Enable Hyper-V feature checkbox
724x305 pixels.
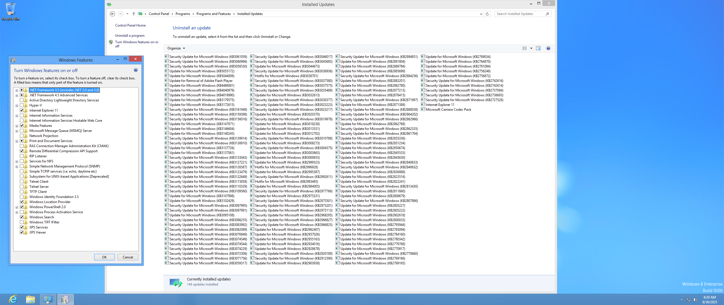pyautogui.click(x=21, y=105)
